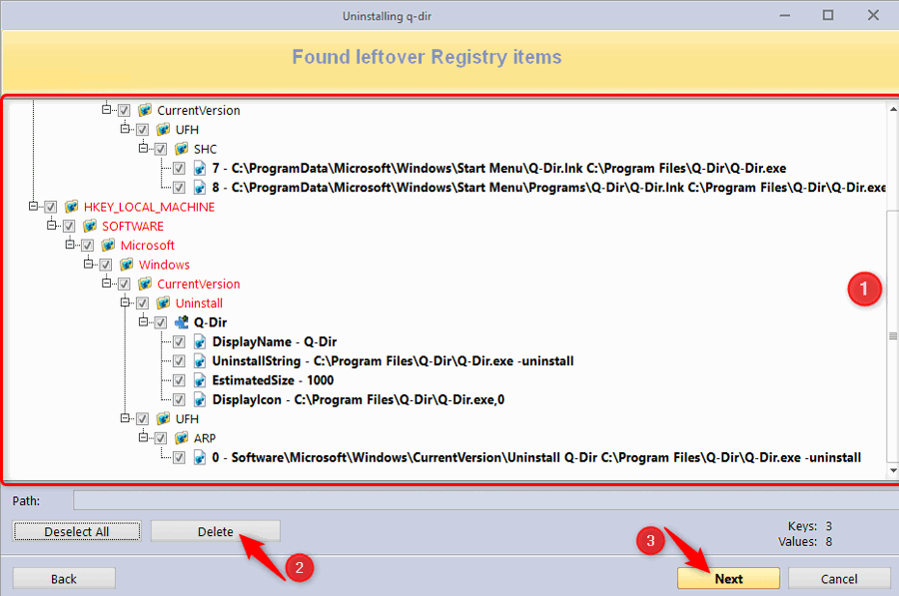The image size is (899, 596).
Task: Click key icon of UFH above SHC
Action: pos(164,129)
